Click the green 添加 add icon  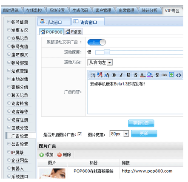pyautogui.click(x=41, y=155)
